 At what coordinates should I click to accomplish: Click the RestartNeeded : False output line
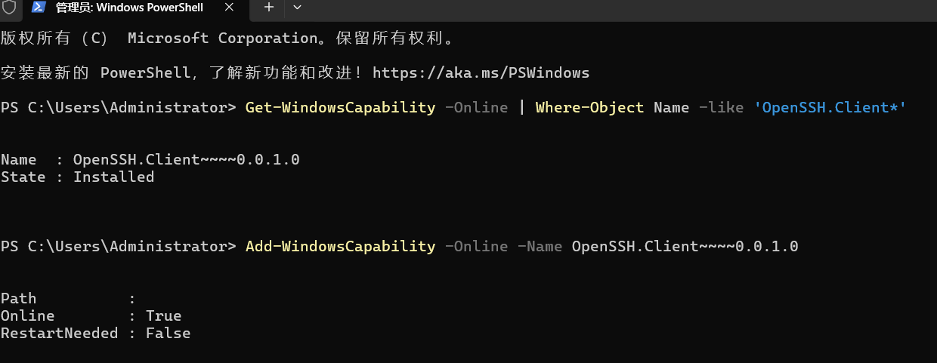pyautogui.click(x=95, y=334)
